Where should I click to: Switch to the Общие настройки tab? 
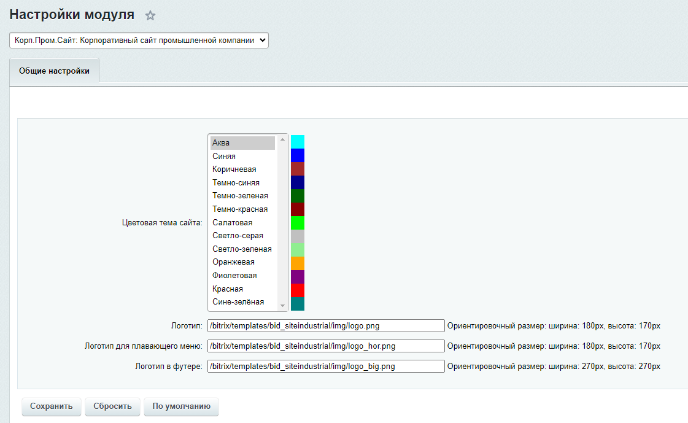click(54, 71)
